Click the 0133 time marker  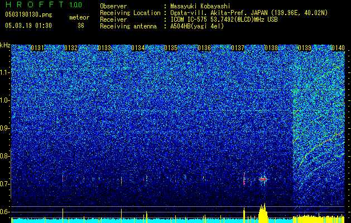(x=104, y=48)
